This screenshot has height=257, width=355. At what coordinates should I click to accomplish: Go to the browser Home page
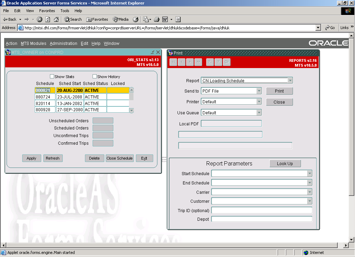(x=56, y=19)
